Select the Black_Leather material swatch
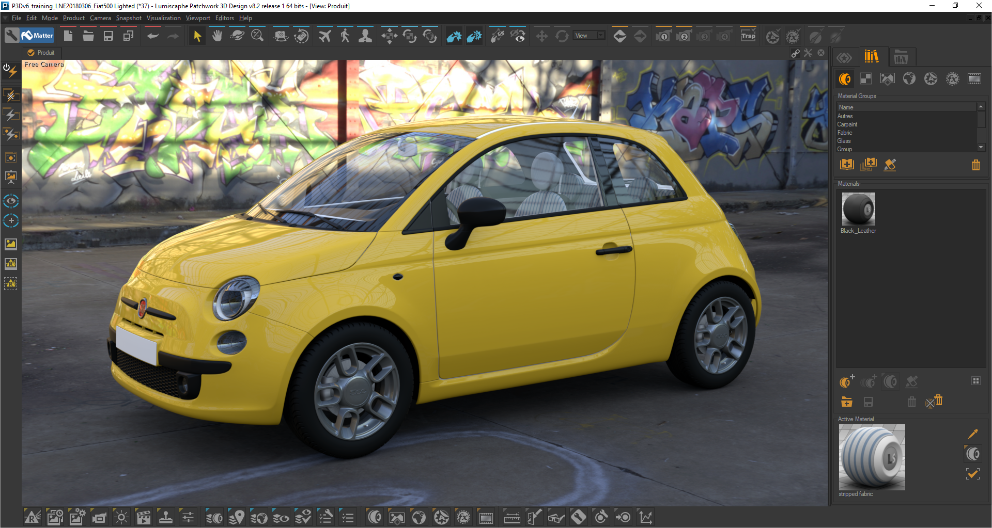The width and height of the screenshot is (992, 528). 858,209
